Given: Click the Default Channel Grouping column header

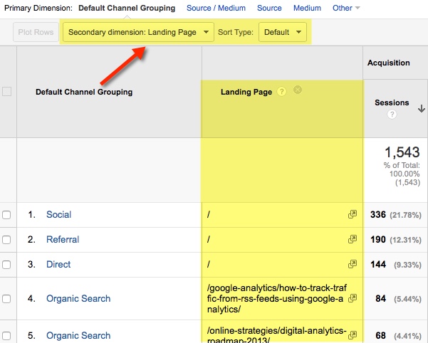Looking at the screenshot, I should [84, 92].
